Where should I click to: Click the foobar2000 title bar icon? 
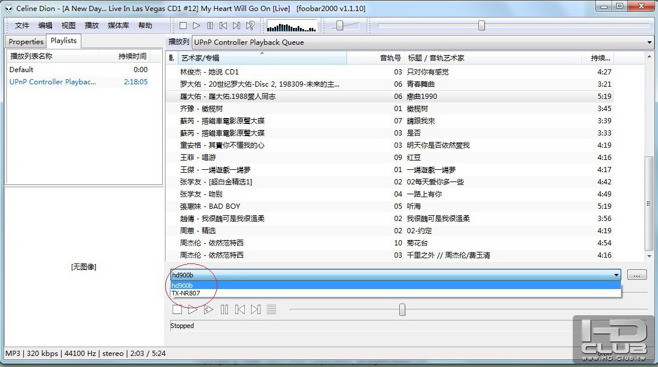[8, 8]
